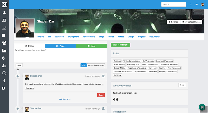
Task: Open the Photos tab
Action: tap(111, 37)
